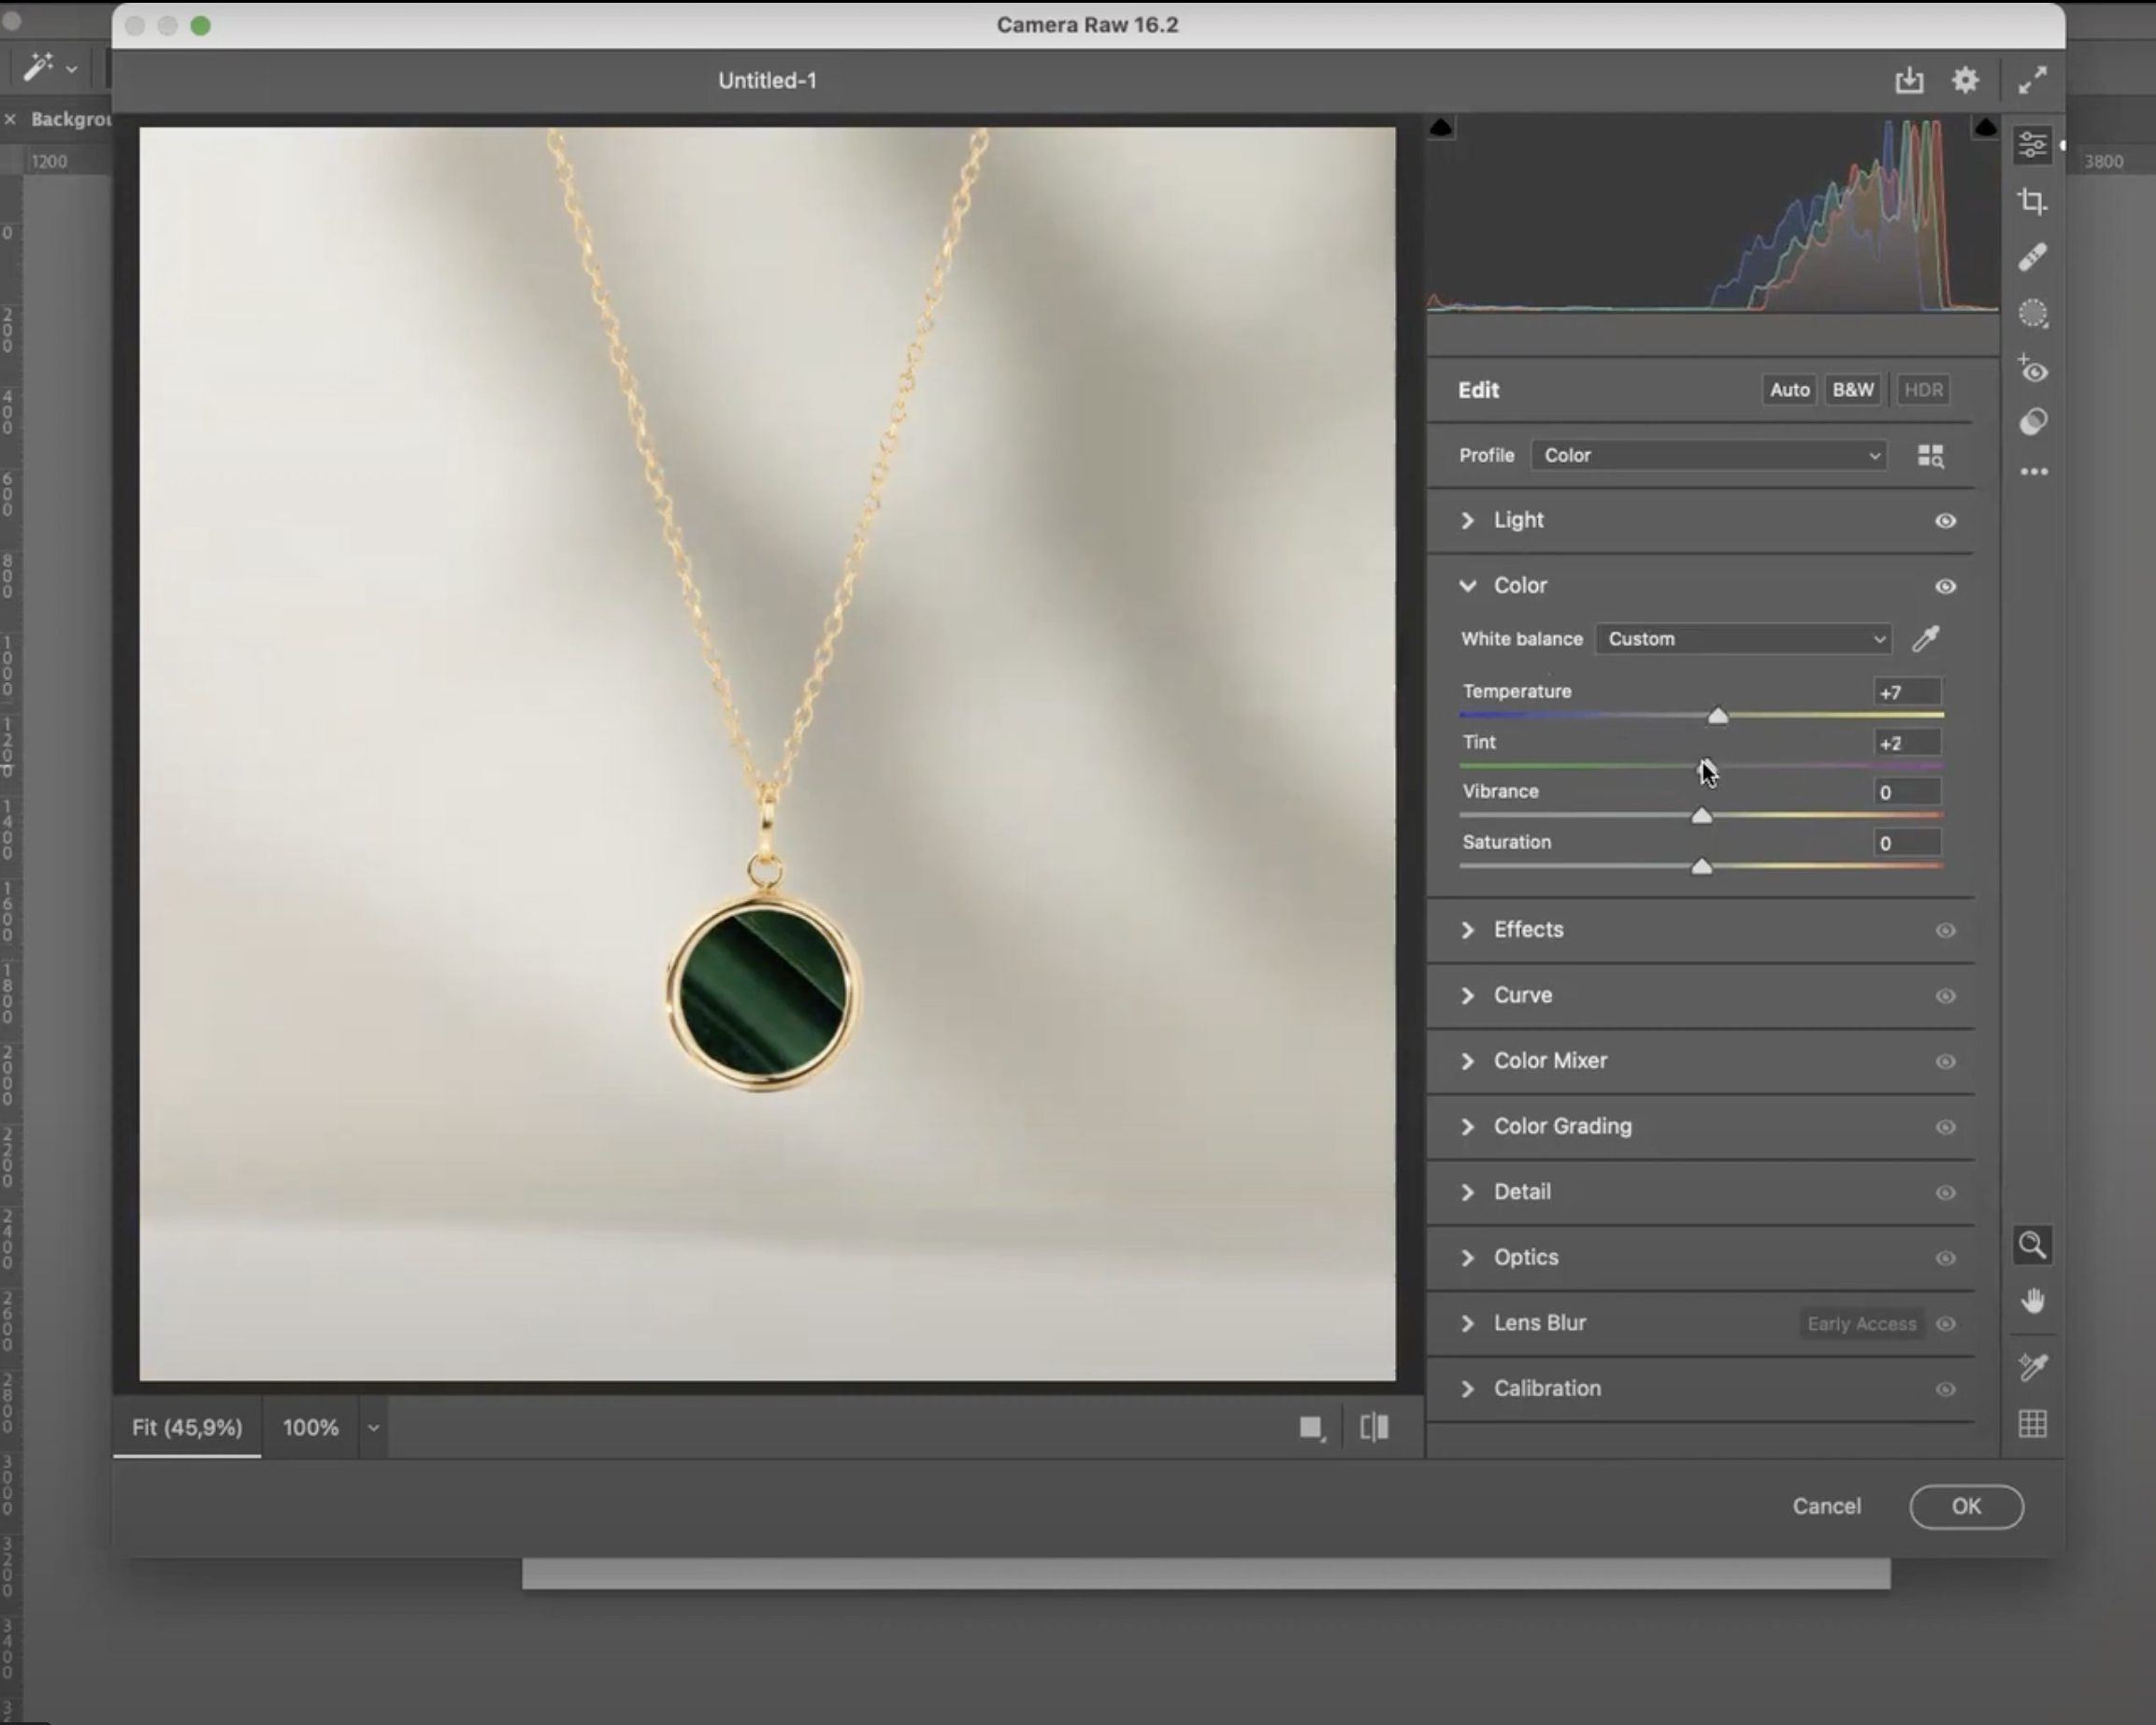The width and height of the screenshot is (2156, 1725).
Task: Expand the Optics panel
Action: click(1467, 1257)
